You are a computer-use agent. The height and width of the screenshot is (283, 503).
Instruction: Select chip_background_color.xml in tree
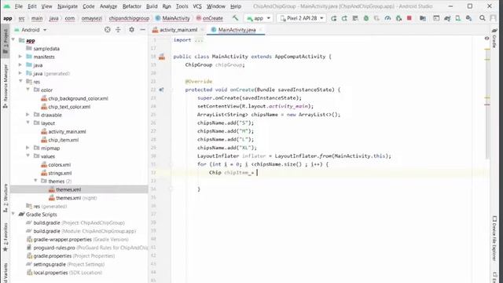[78, 98]
